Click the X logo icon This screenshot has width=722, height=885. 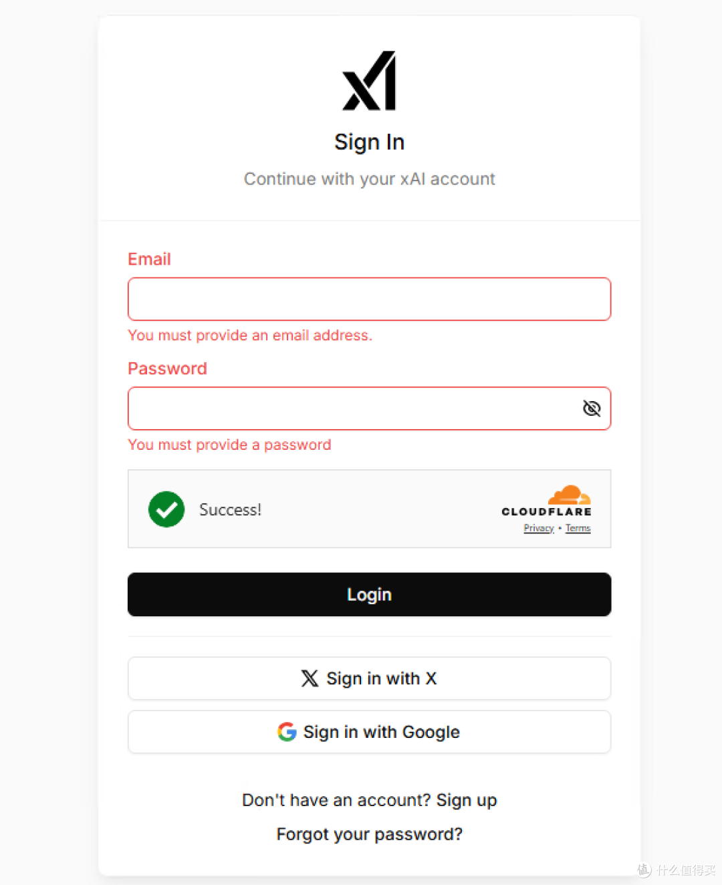pyautogui.click(x=310, y=678)
